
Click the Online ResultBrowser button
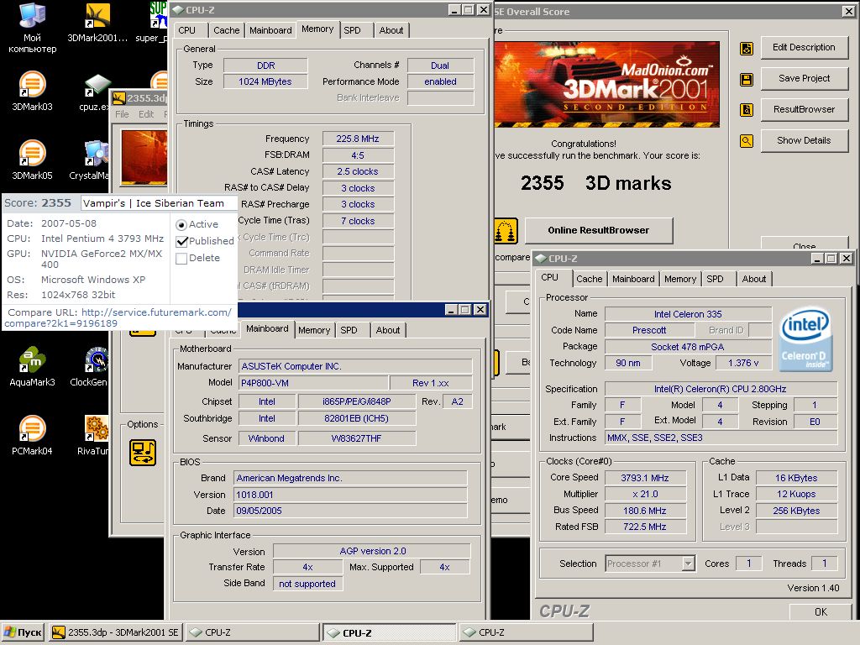click(x=598, y=230)
